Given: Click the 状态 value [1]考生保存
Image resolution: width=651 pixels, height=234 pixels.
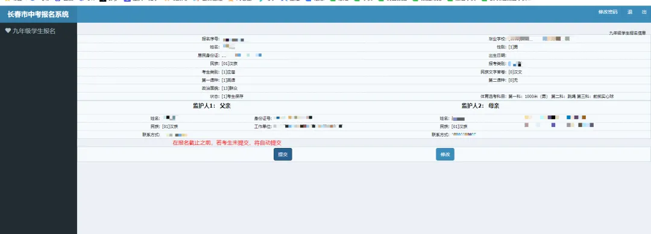Looking at the screenshot, I should tap(233, 96).
